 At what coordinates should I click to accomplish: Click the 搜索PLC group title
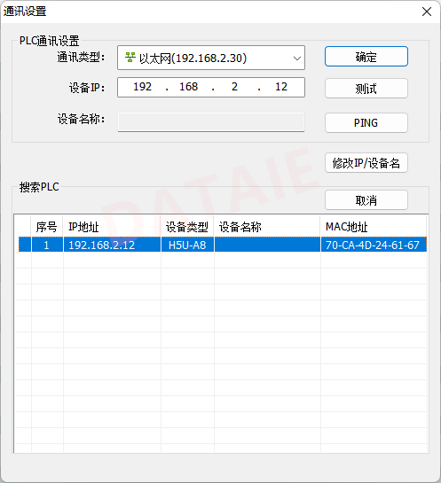coord(39,187)
